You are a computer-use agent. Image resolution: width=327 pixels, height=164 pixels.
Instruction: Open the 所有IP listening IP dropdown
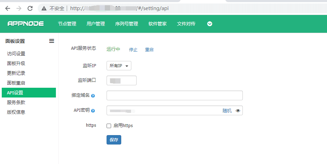coord(119,66)
